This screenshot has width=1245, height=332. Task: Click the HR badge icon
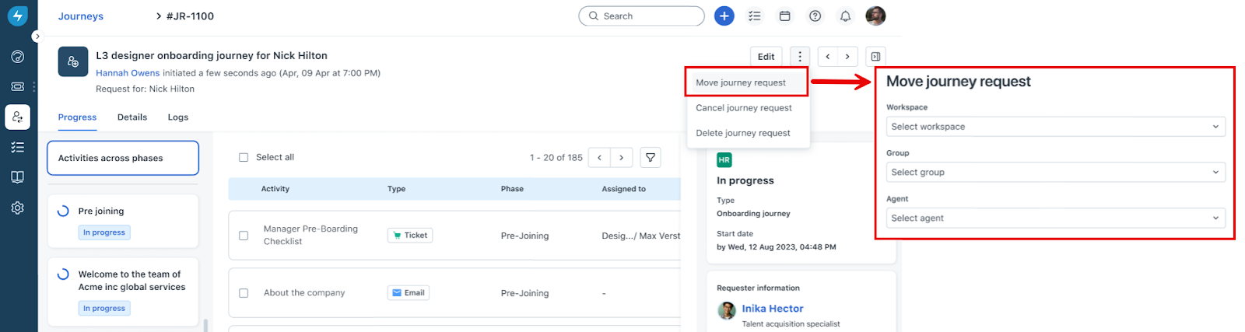tap(724, 159)
